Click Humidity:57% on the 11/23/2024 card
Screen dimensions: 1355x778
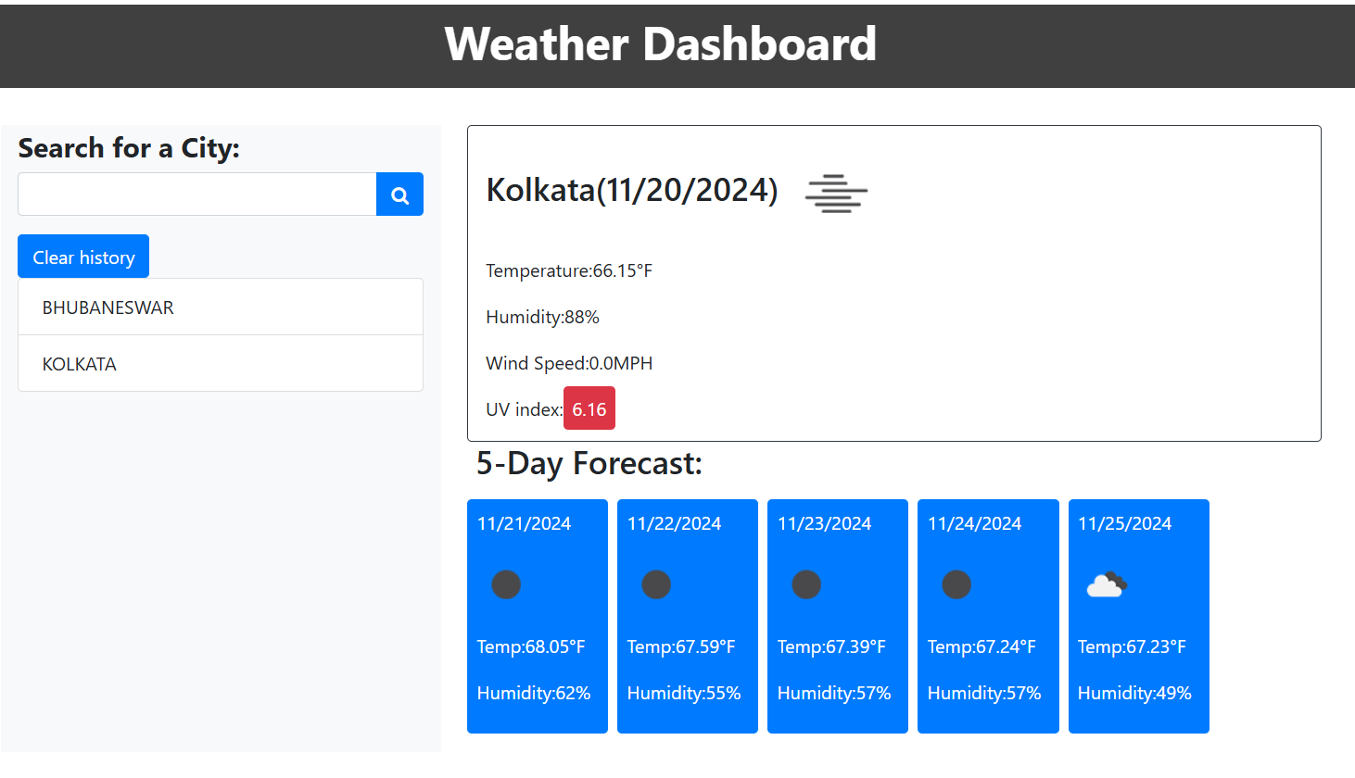tap(834, 693)
